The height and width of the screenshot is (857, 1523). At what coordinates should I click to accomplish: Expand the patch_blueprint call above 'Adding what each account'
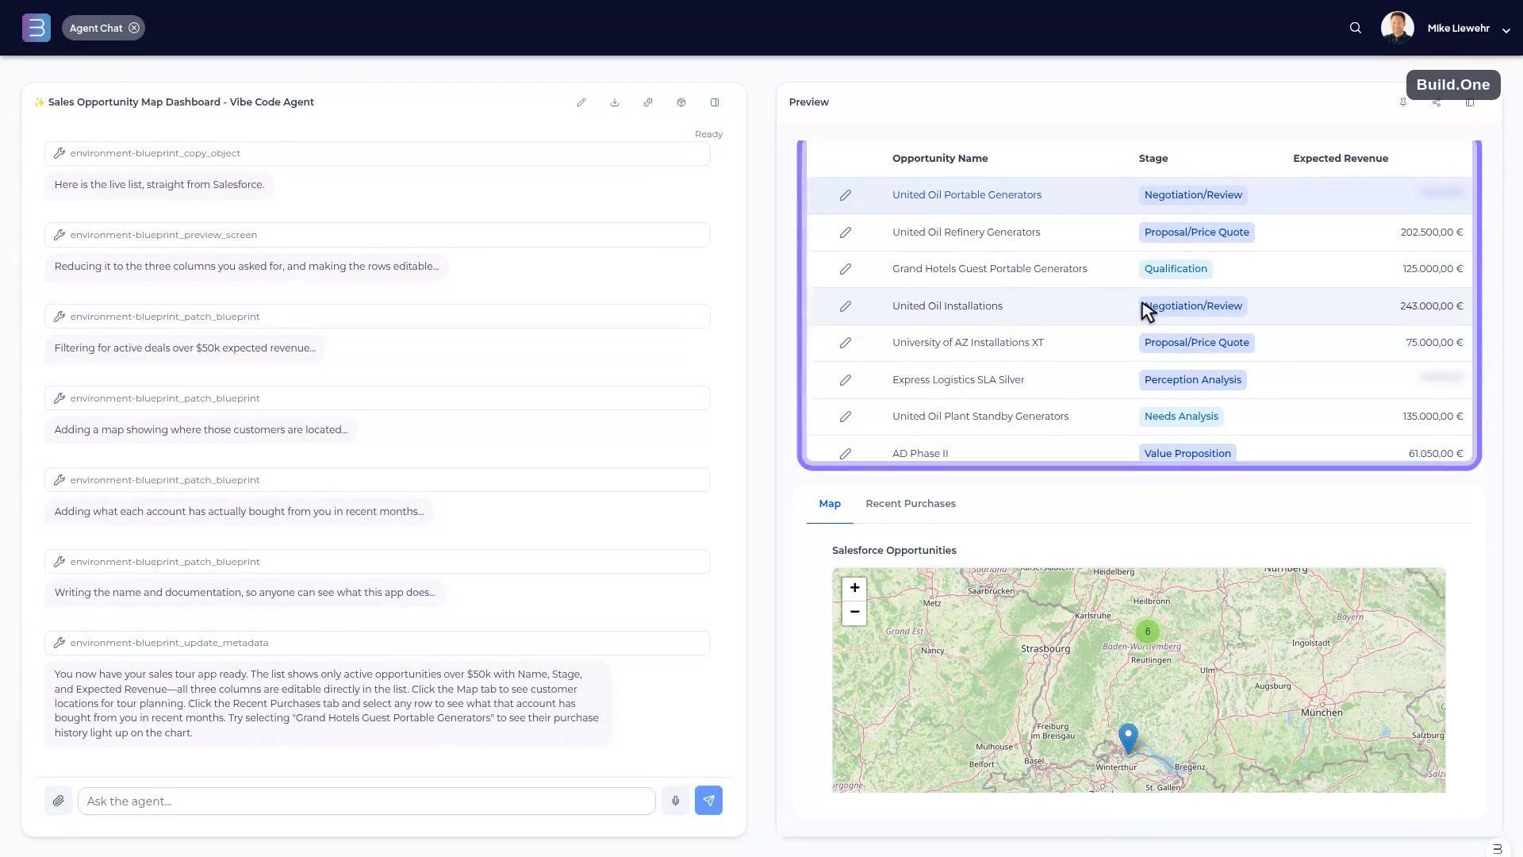click(378, 480)
